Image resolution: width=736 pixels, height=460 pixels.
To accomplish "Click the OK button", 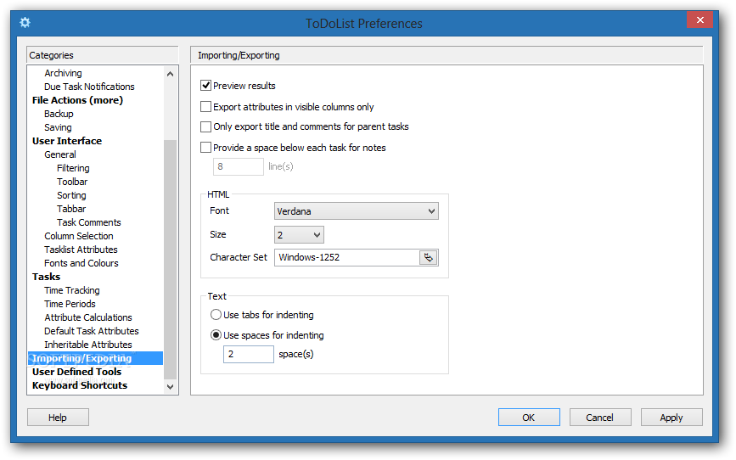I will click(529, 418).
